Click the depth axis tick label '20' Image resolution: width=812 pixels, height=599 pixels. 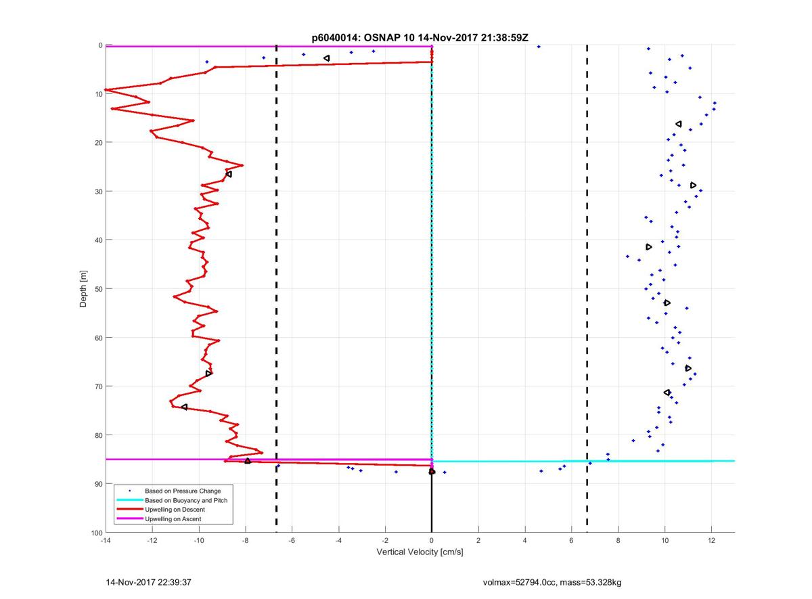pyautogui.click(x=98, y=142)
